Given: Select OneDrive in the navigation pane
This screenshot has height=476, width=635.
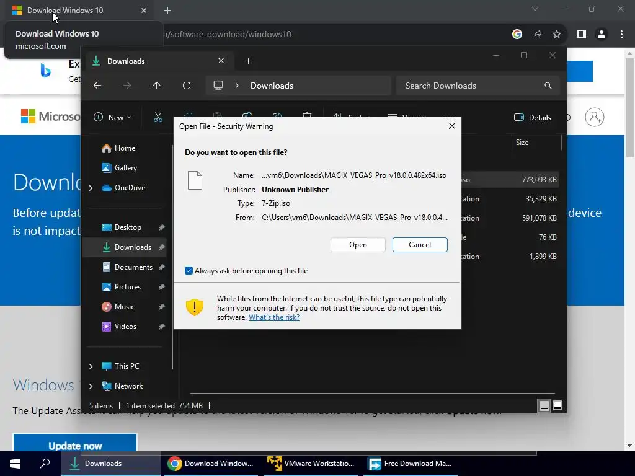Looking at the screenshot, I should [x=130, y=188].
